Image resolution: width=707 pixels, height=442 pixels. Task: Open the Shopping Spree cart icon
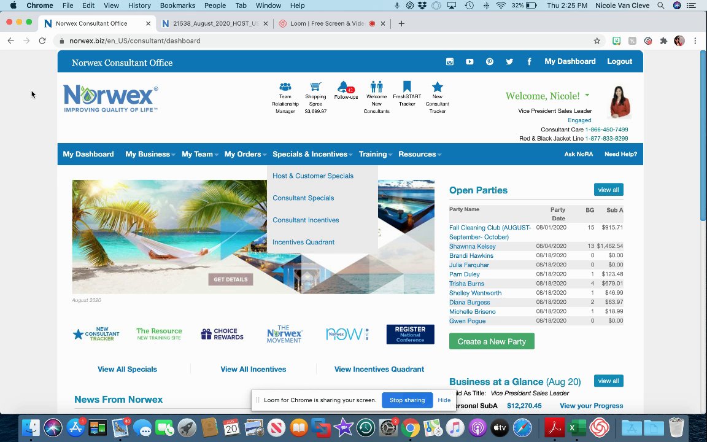coord(315,87)
